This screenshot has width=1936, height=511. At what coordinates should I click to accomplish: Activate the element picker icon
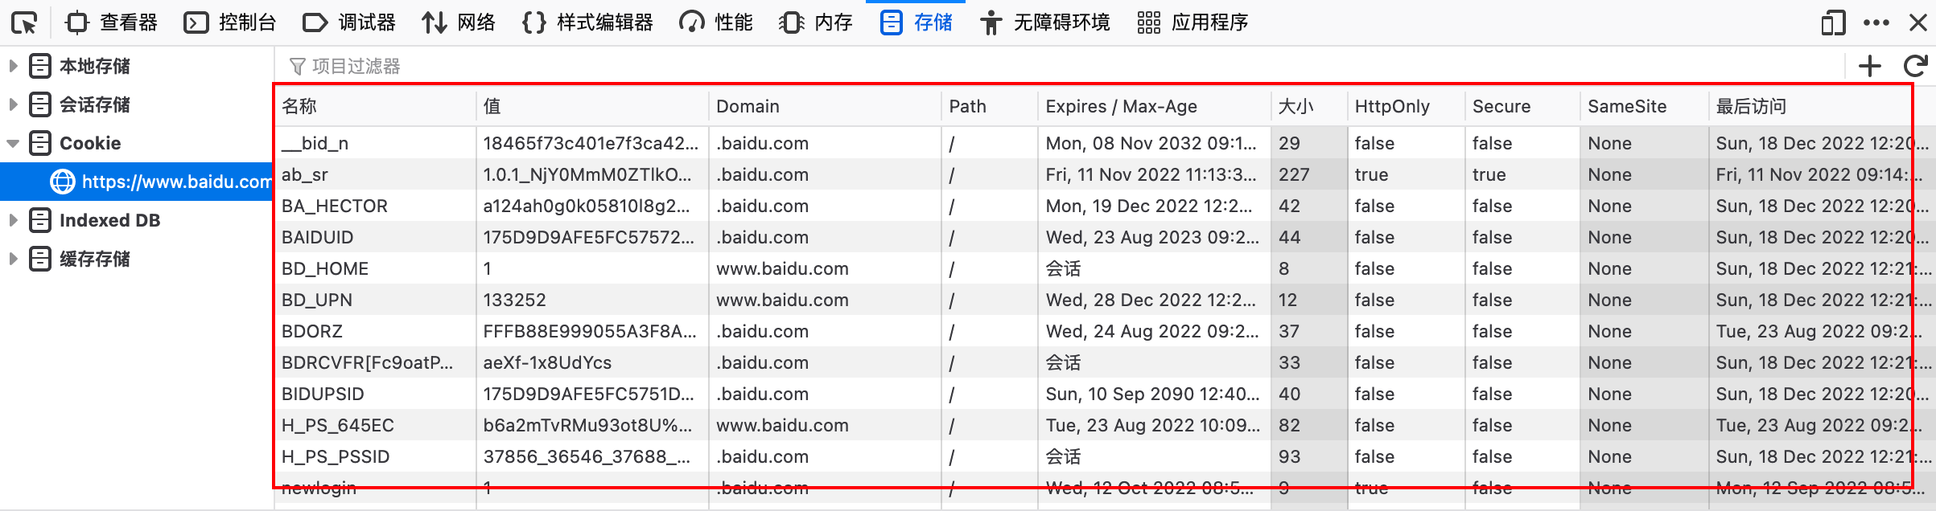pos(25,22)
